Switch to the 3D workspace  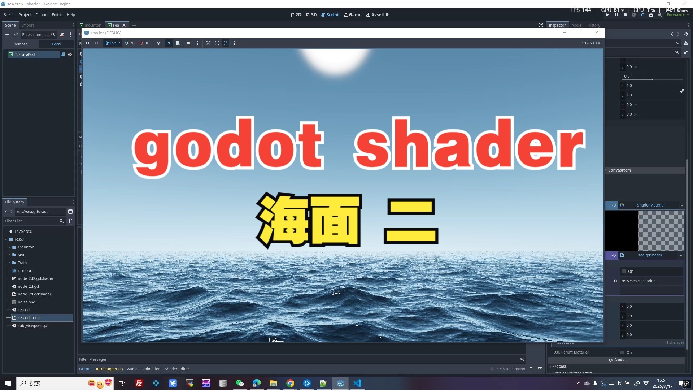(311, 15)
